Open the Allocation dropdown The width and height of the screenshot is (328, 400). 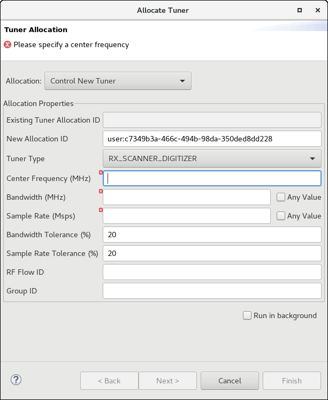coord(118,81)
